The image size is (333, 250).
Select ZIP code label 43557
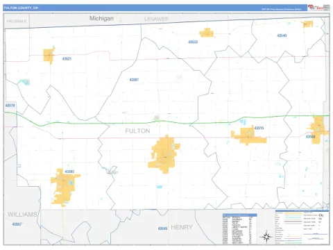[17, 224]
